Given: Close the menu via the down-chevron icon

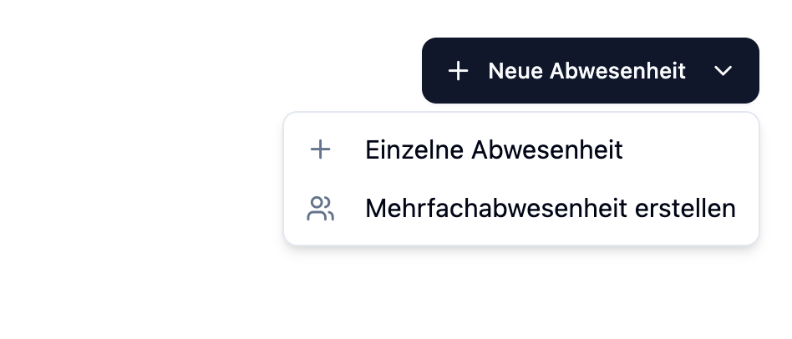Looking at the screenshot, I should coord(723,71).
